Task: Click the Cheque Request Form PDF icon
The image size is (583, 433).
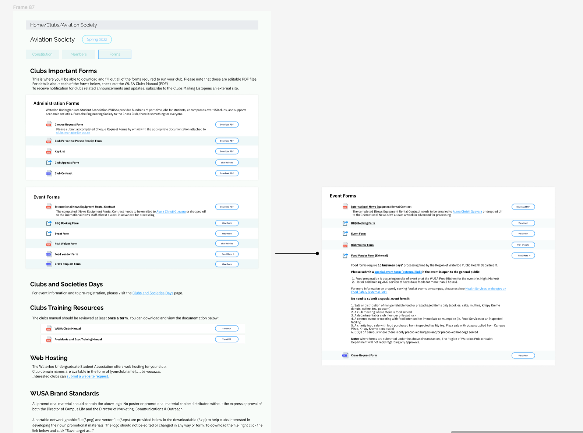Action: [x=49, y=124]
